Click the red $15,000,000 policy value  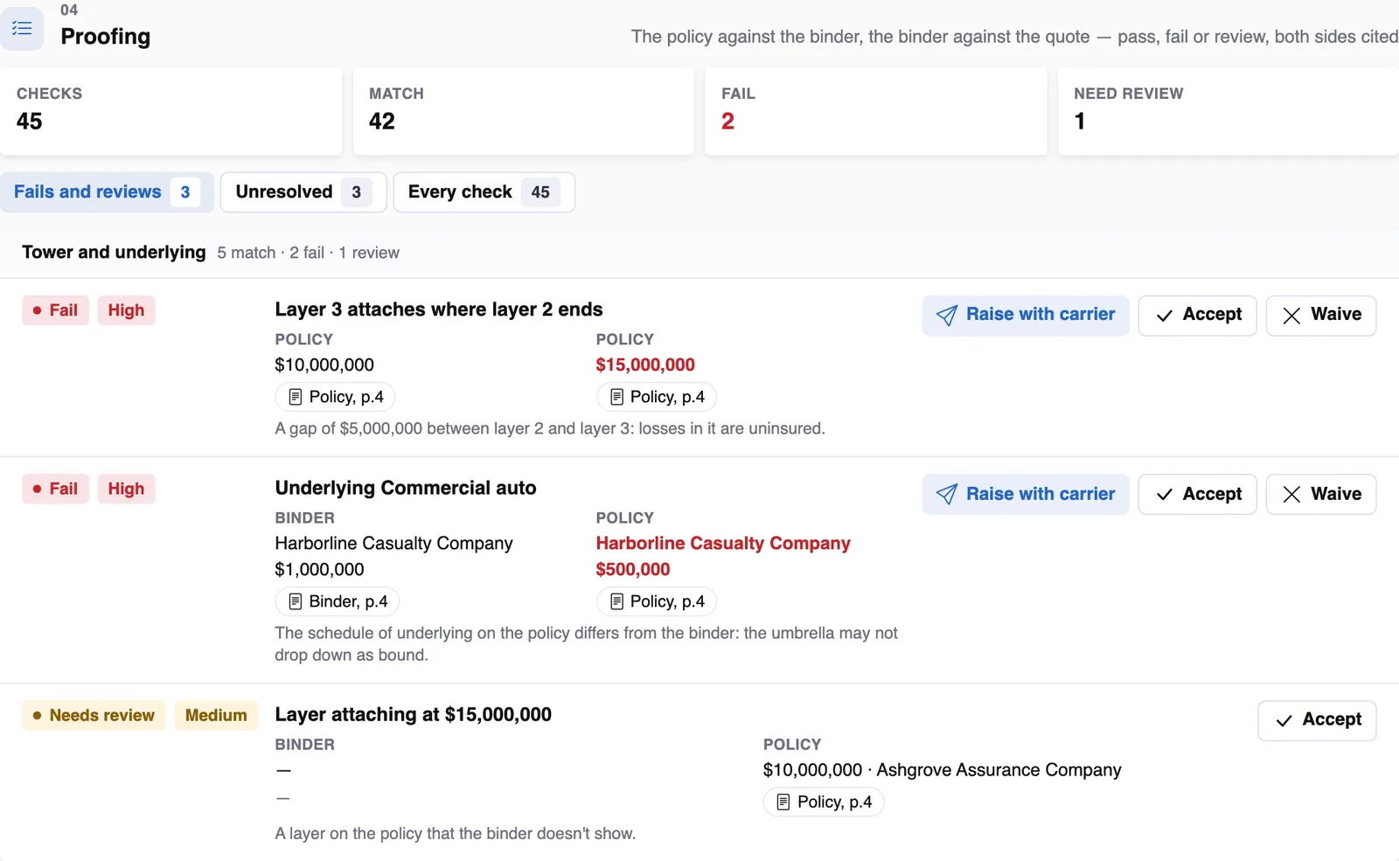coord(645,365)
